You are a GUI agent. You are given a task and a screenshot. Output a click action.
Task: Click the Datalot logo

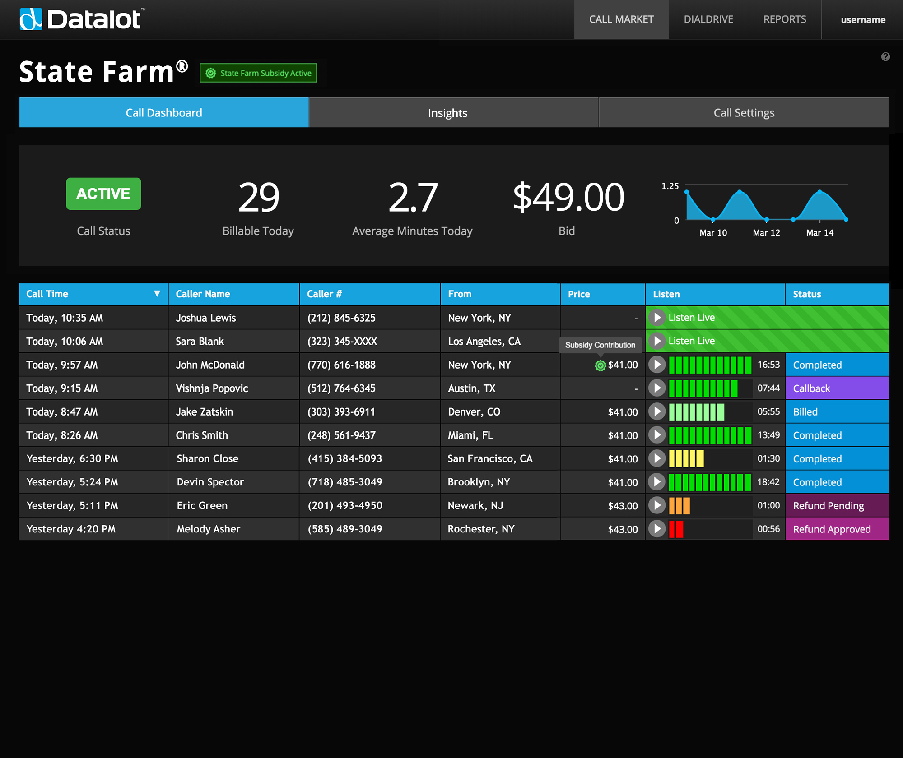(81, 19)
